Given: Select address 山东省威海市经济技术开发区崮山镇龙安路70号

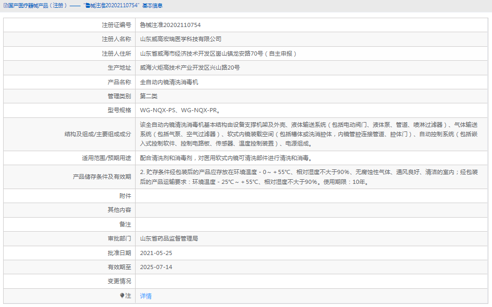Looking at the screenshot, I should (x=202, y=54).
